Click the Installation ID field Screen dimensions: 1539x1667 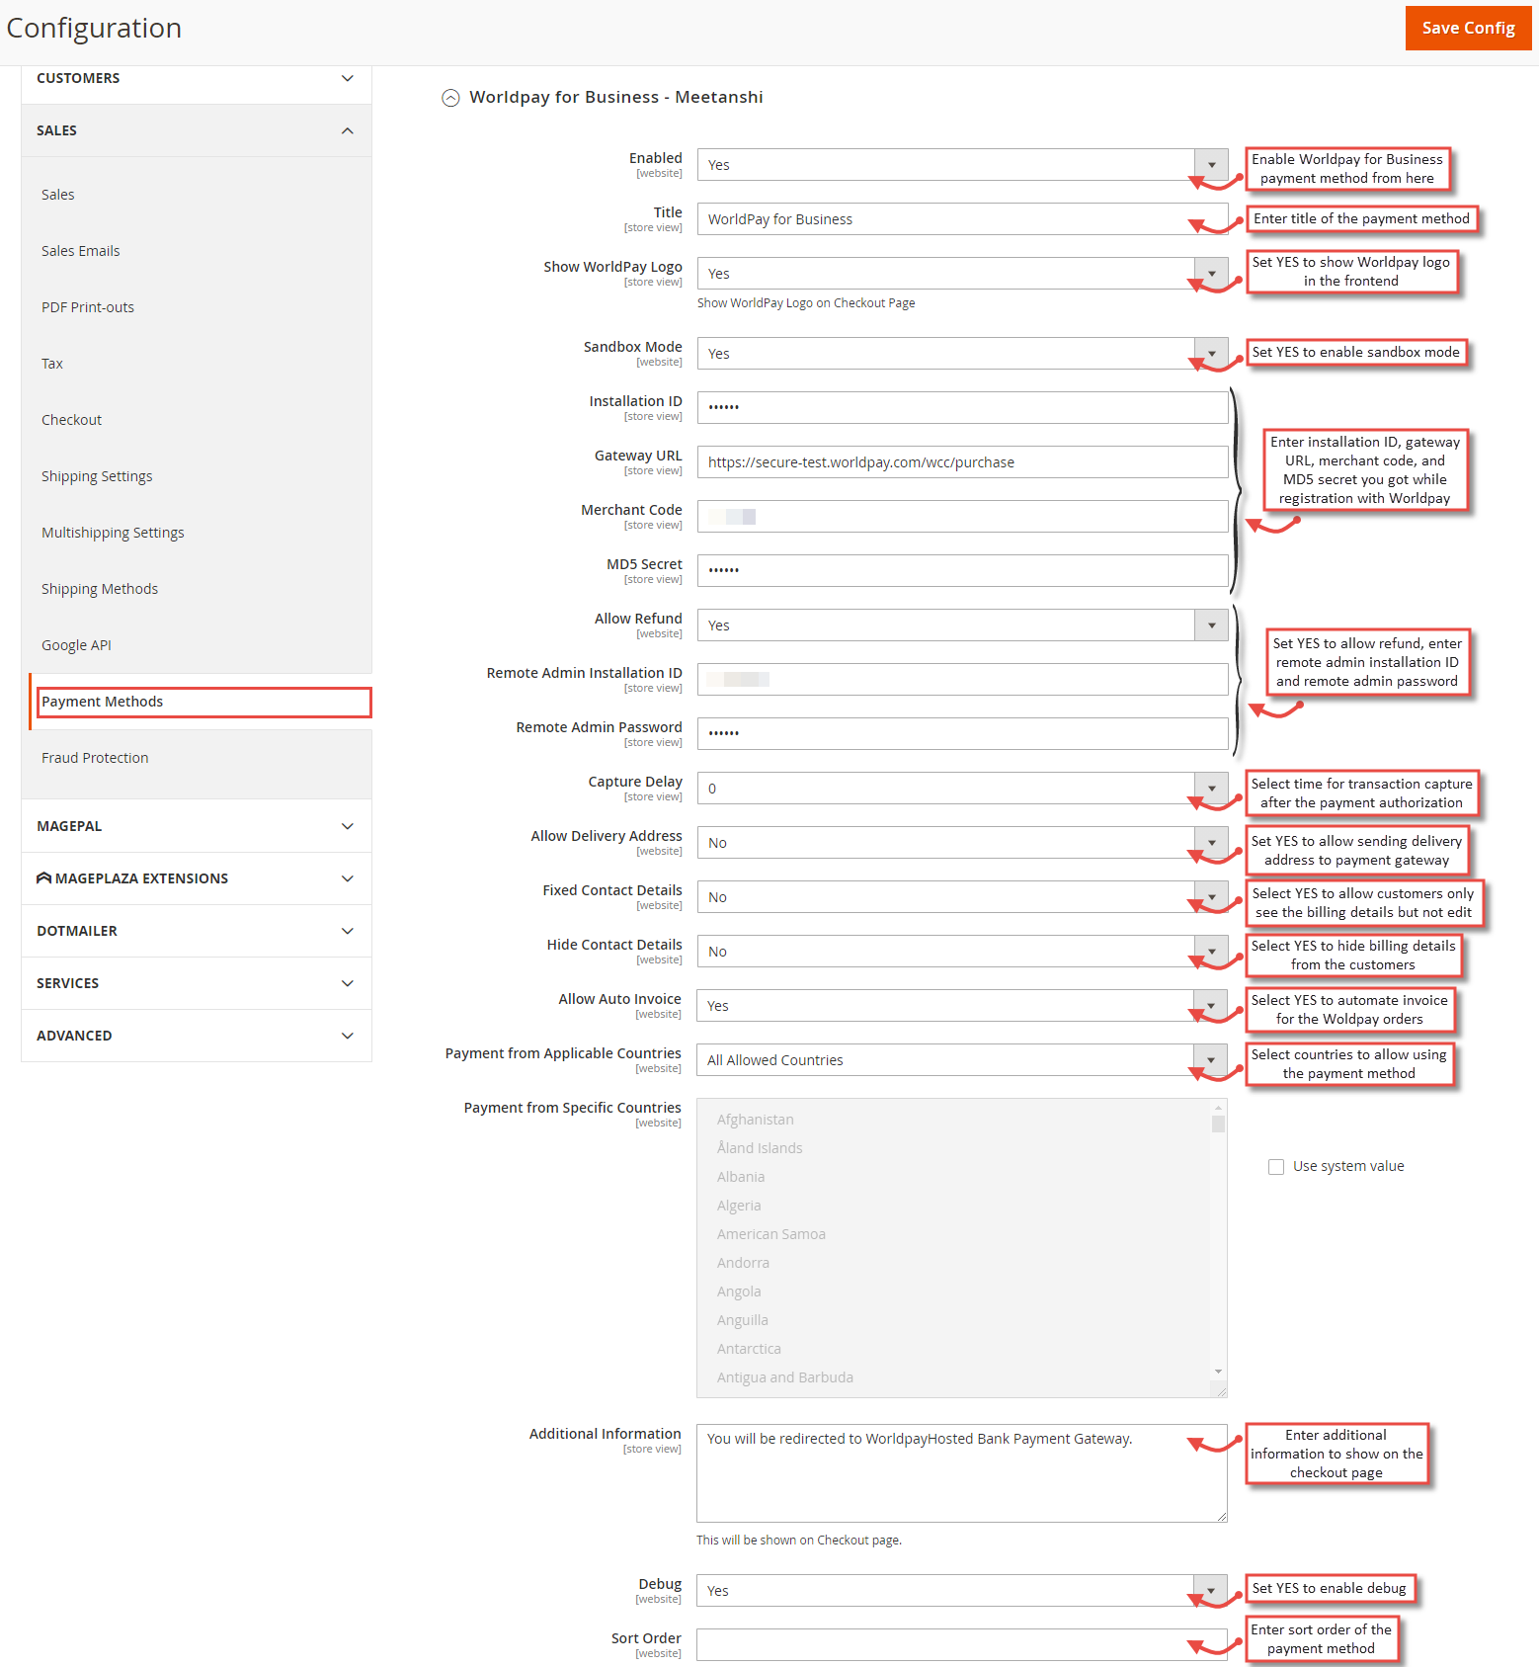tap(962, 407)
